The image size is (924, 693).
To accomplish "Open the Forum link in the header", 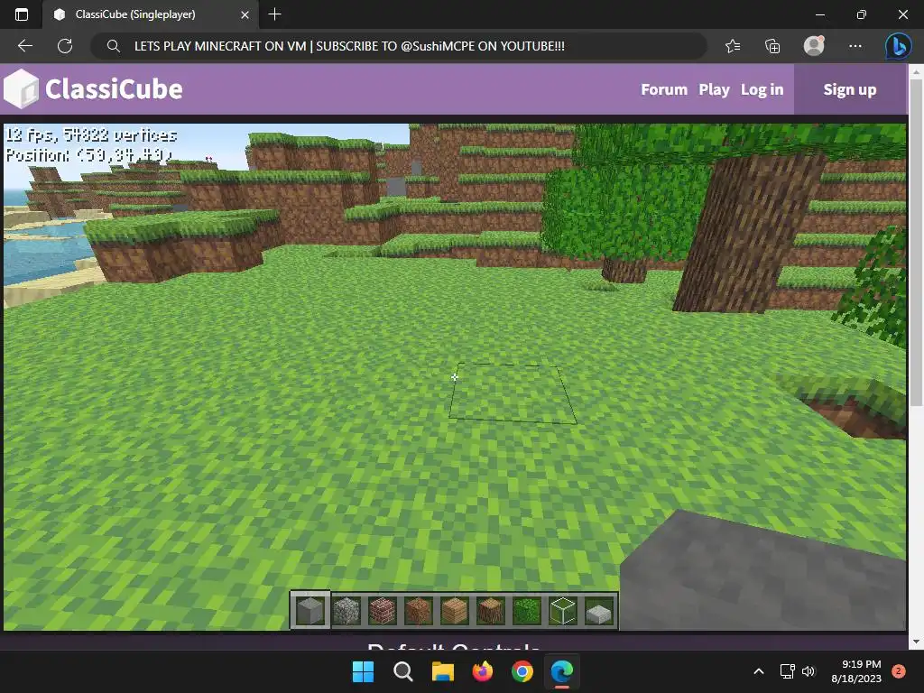I will 664,89.
